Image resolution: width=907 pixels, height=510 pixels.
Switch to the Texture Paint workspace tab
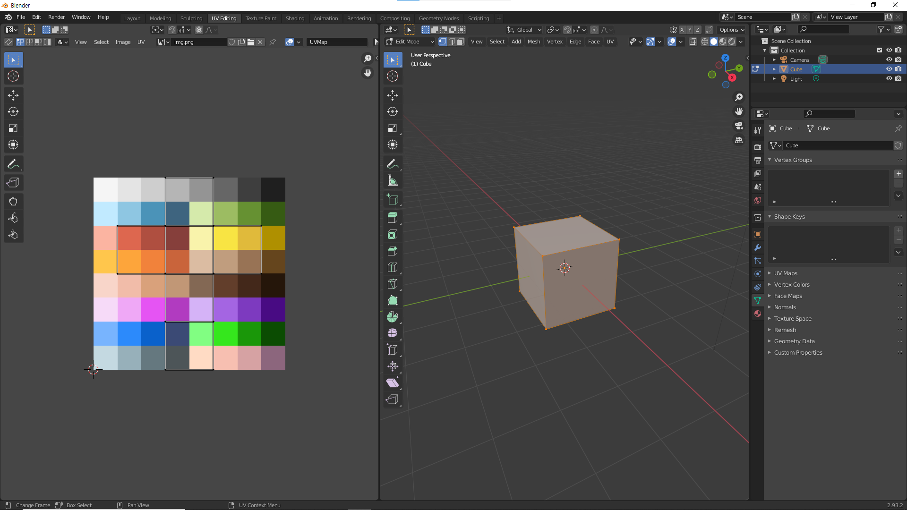260,18
